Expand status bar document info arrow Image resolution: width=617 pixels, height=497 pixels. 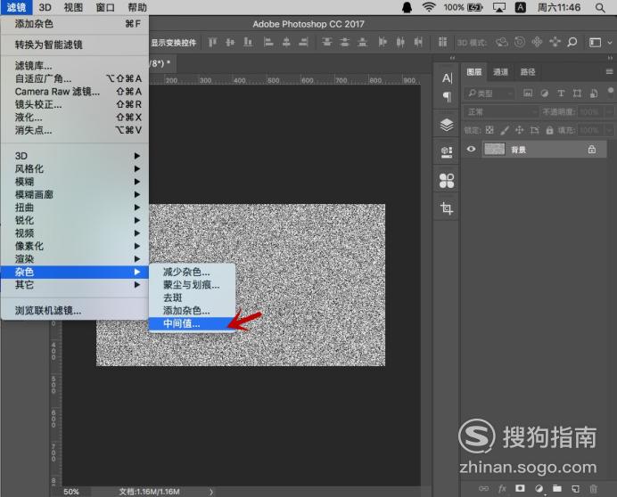211,492
